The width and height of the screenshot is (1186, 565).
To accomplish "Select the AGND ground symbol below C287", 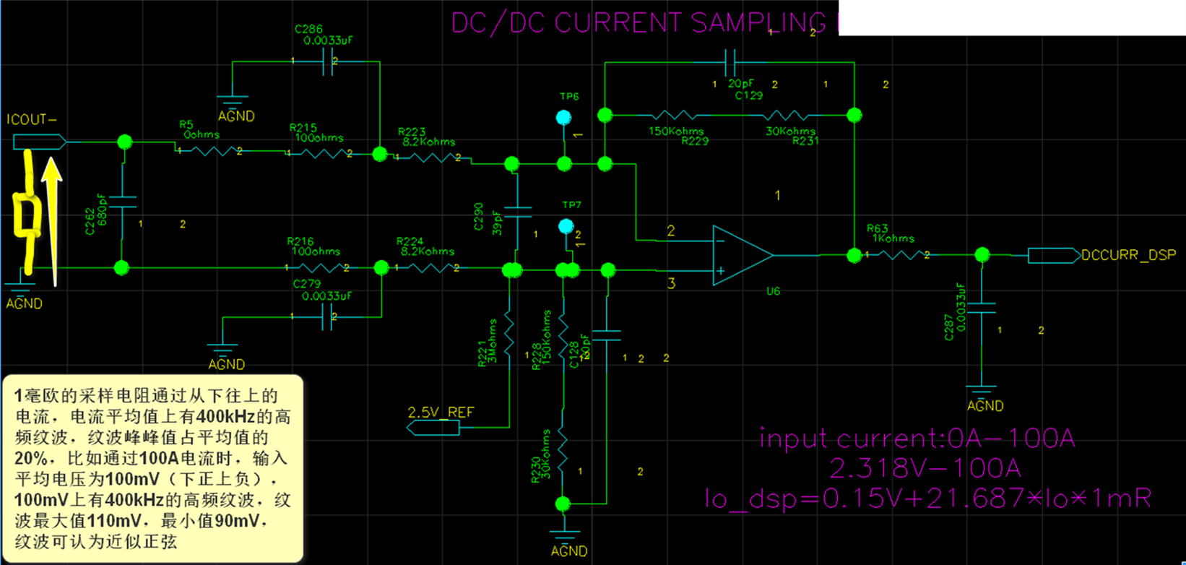I will [982, 392].
